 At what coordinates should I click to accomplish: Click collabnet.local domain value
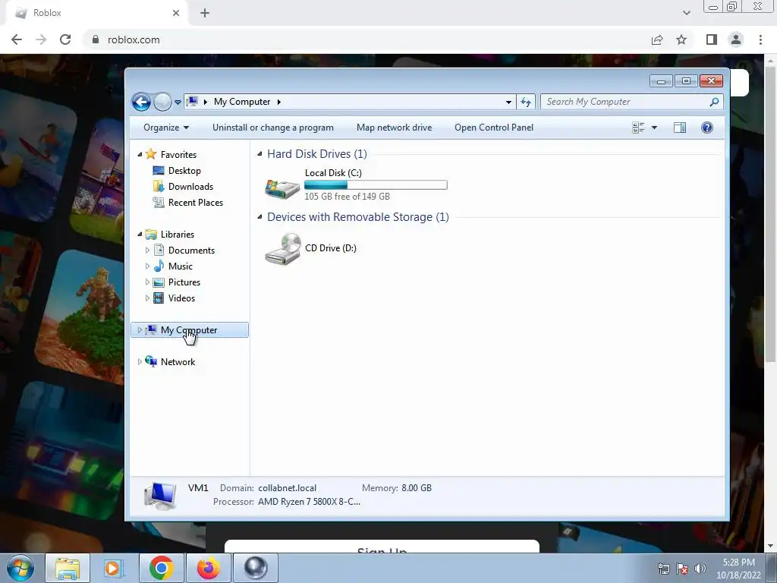pyautogui.click(x=287, y=488)
